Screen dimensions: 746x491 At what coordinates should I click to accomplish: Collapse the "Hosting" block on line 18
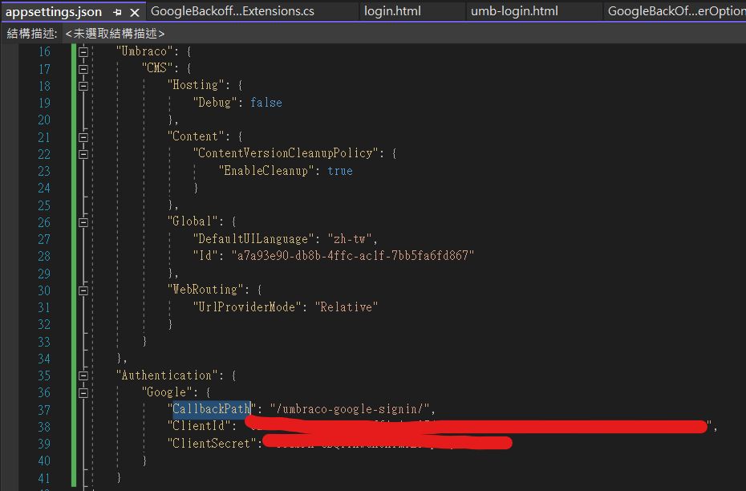click(x=83, y=86)
